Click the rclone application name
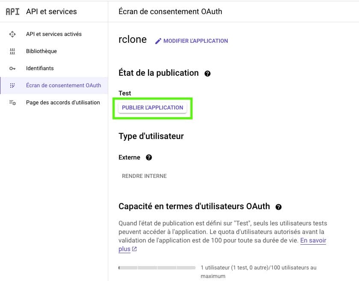This screenshot has height=281, width=359. (133, 40)
